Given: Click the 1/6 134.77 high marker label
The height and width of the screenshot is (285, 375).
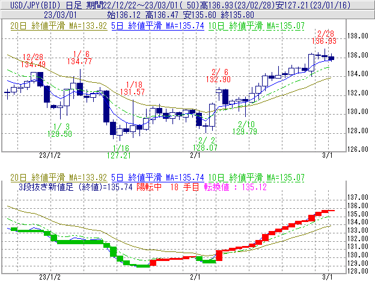Looking at the screenshot, I should (x=79, y=58).
